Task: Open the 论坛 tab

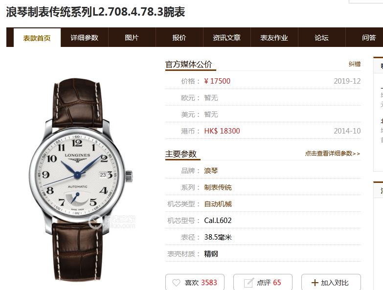Action: [x=321, y=37]
